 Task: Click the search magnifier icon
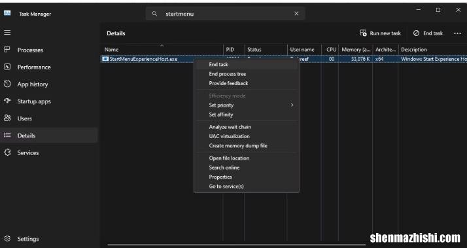[x=154, y=13]
